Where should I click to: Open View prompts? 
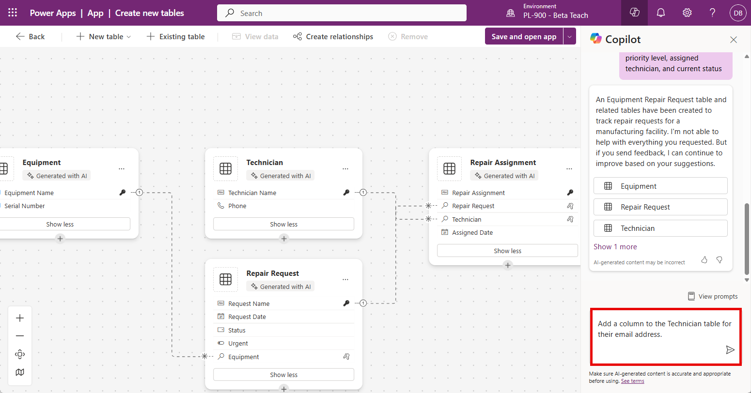pos(713,296)
